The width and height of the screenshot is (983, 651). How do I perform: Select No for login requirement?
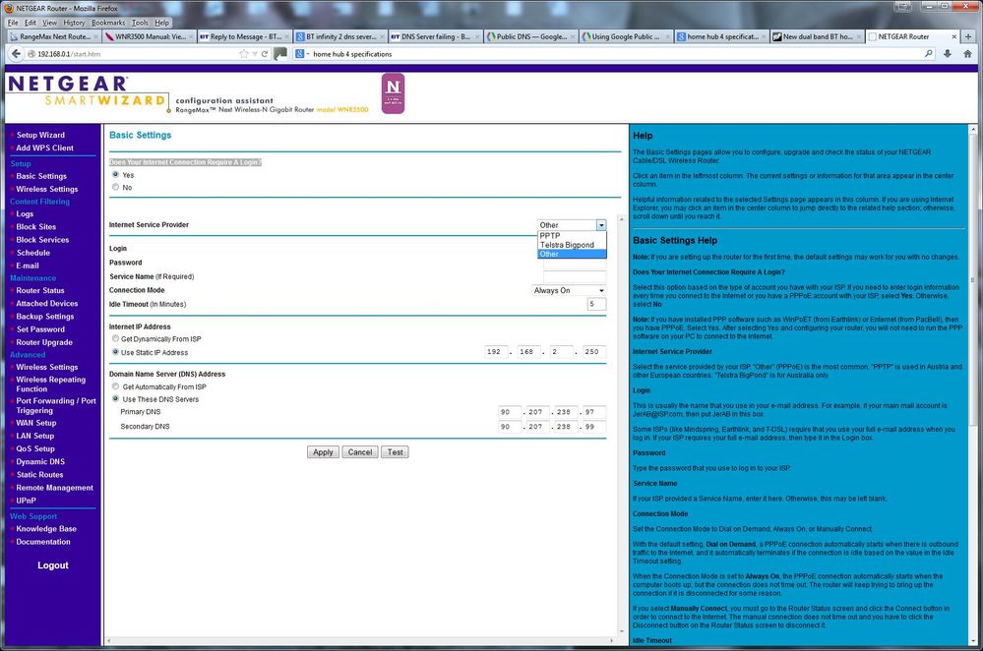pyautogui.click(x=115, y=187)
